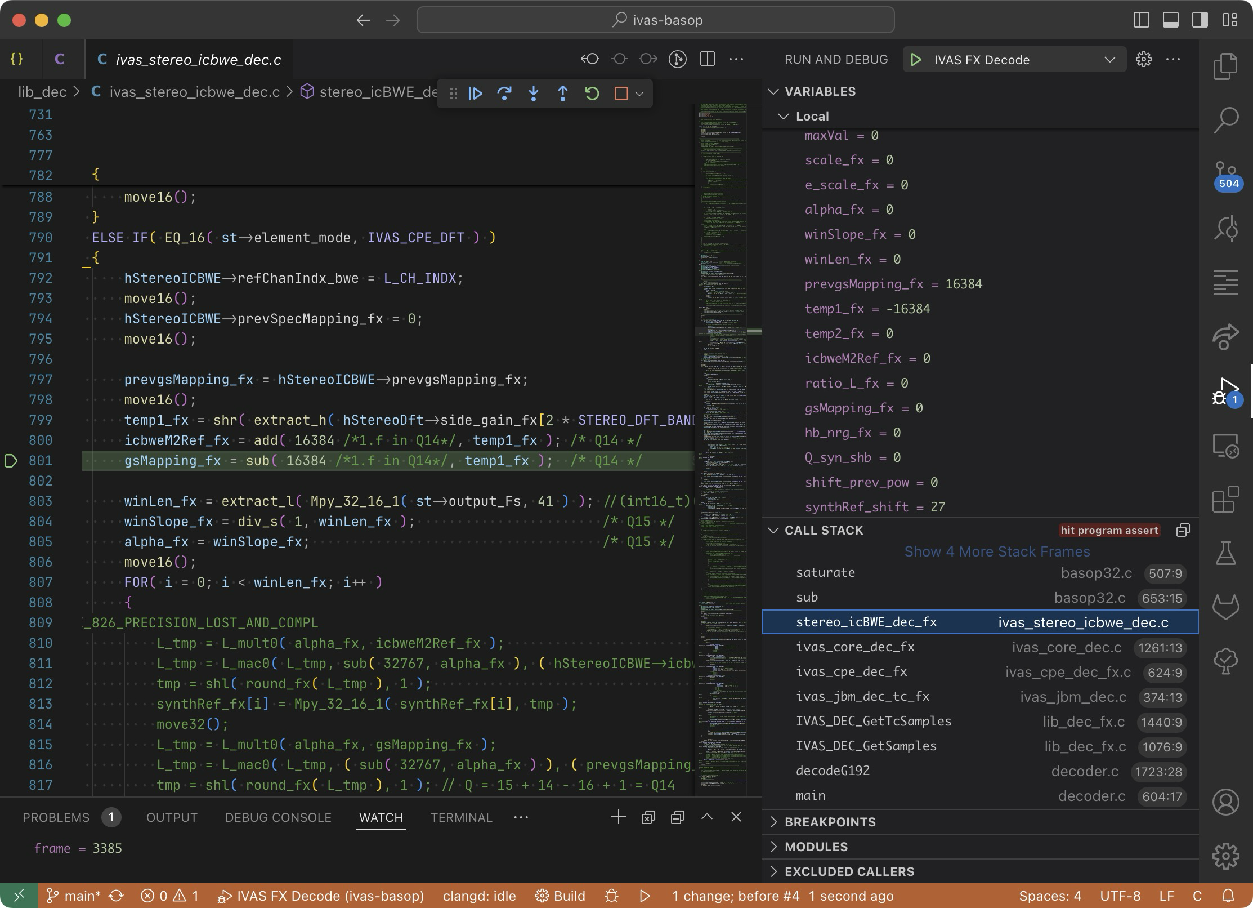
Task: Open the Source Control view with 504 badge
Action: click(x=1225, y=175)
